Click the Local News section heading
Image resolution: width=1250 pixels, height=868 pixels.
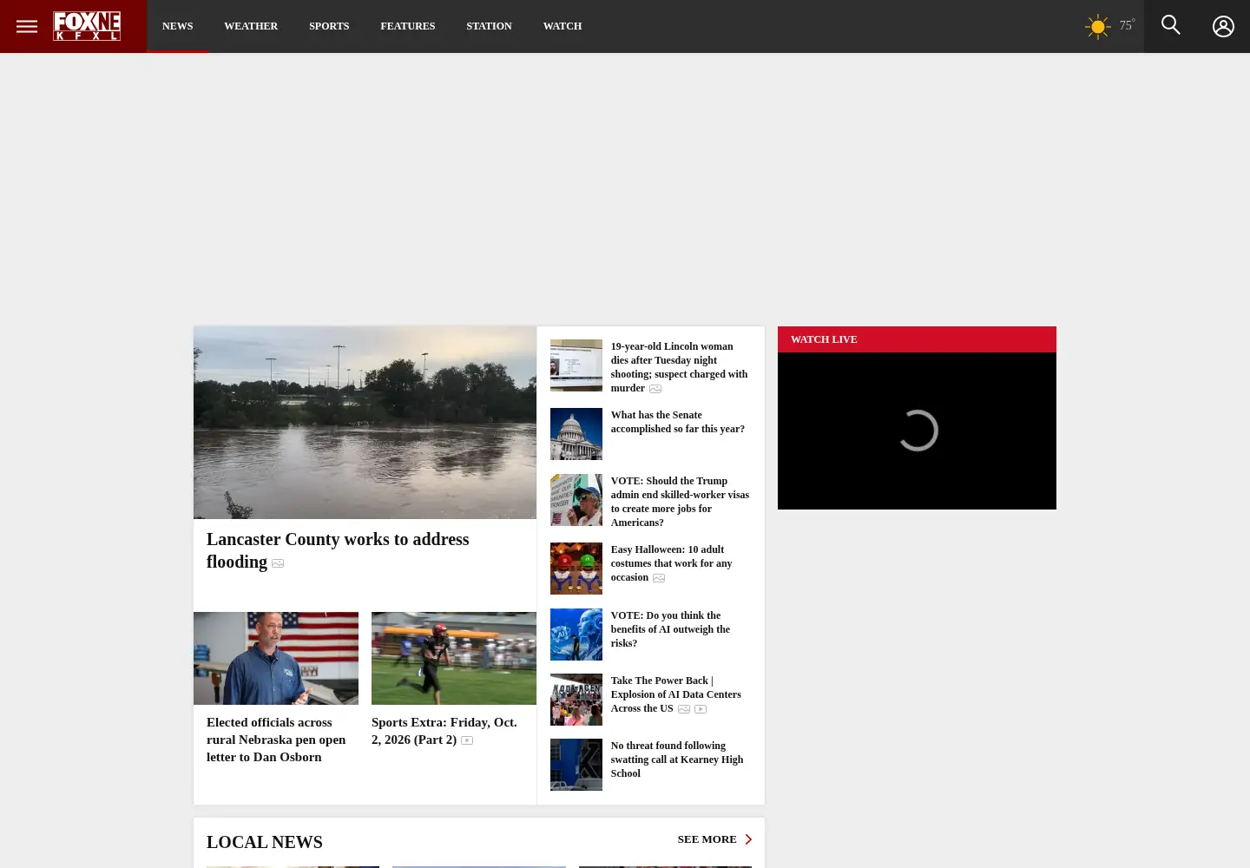pos(265,842)
